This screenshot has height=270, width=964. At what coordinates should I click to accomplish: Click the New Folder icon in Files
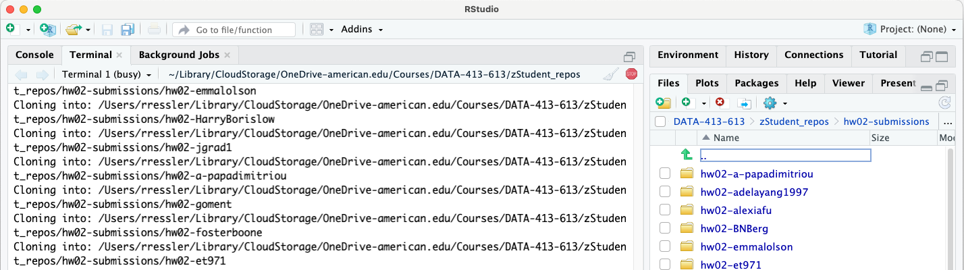coord(663,103)
